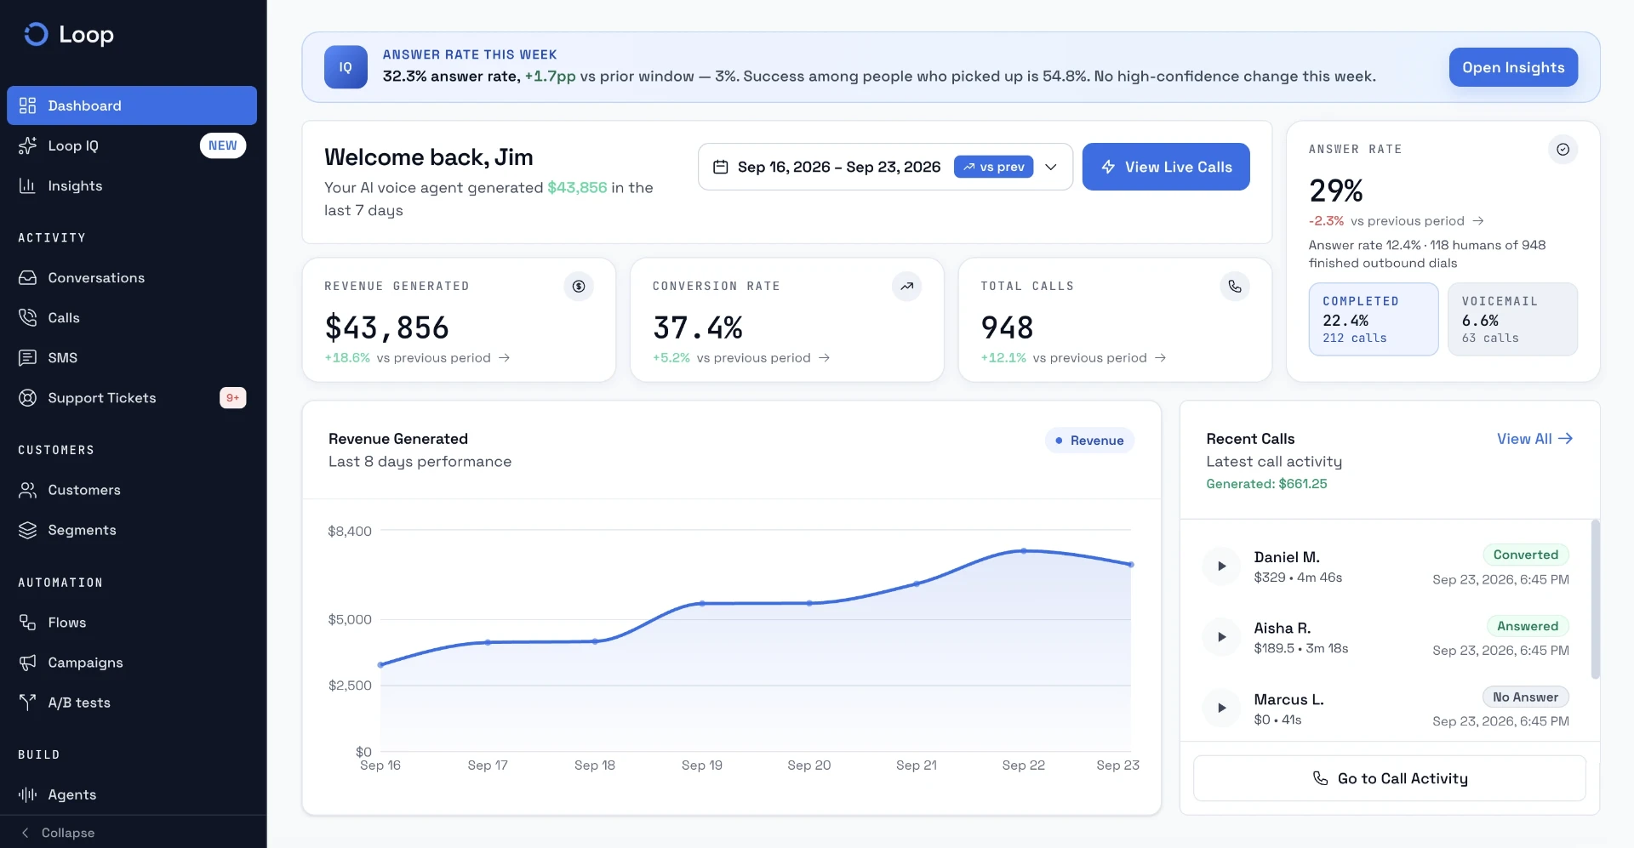Click the Campaigns megaphone icon

click(28, 663)
